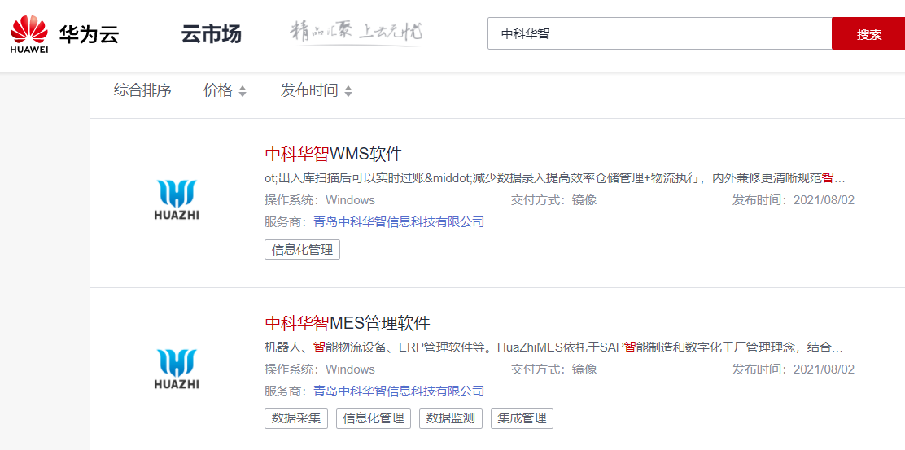Open the HUAZHI logo of MES product

[177, 369]
